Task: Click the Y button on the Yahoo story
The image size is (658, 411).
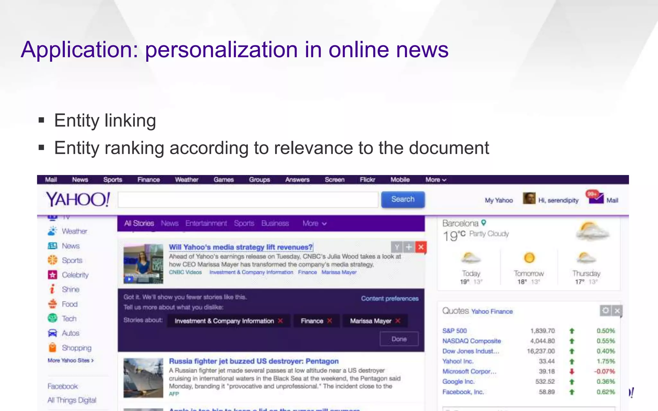Action: (x=397, y=247)
